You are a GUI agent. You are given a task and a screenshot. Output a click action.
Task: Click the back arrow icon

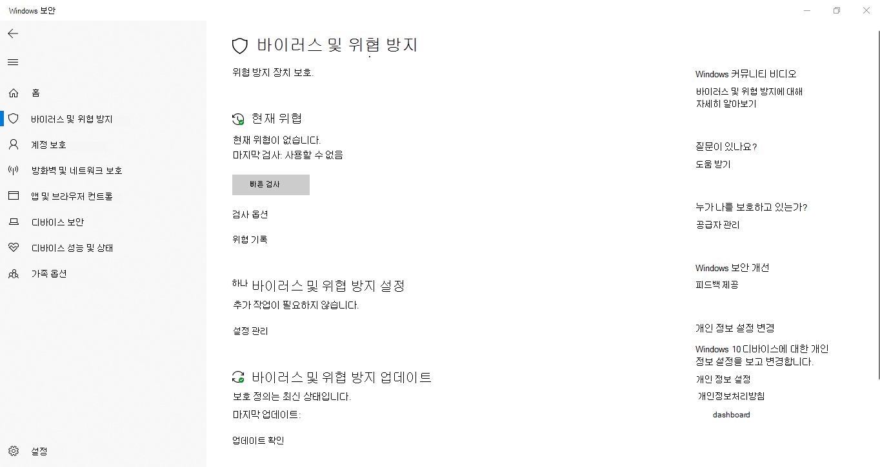pos(13,33)
